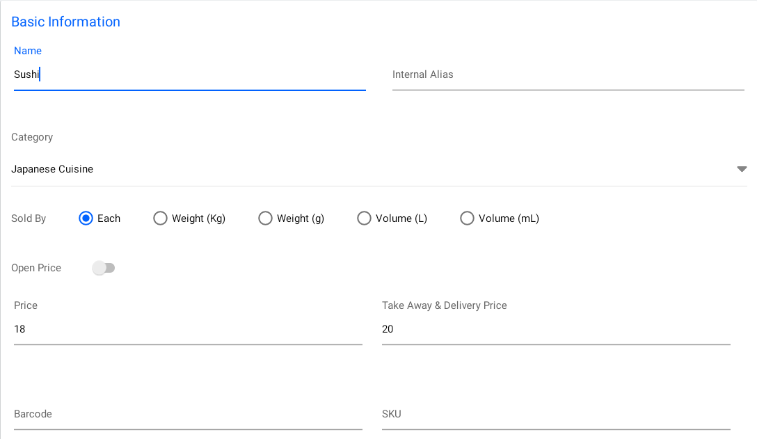Set sold by to Volume (mL)

pos(467,218)
